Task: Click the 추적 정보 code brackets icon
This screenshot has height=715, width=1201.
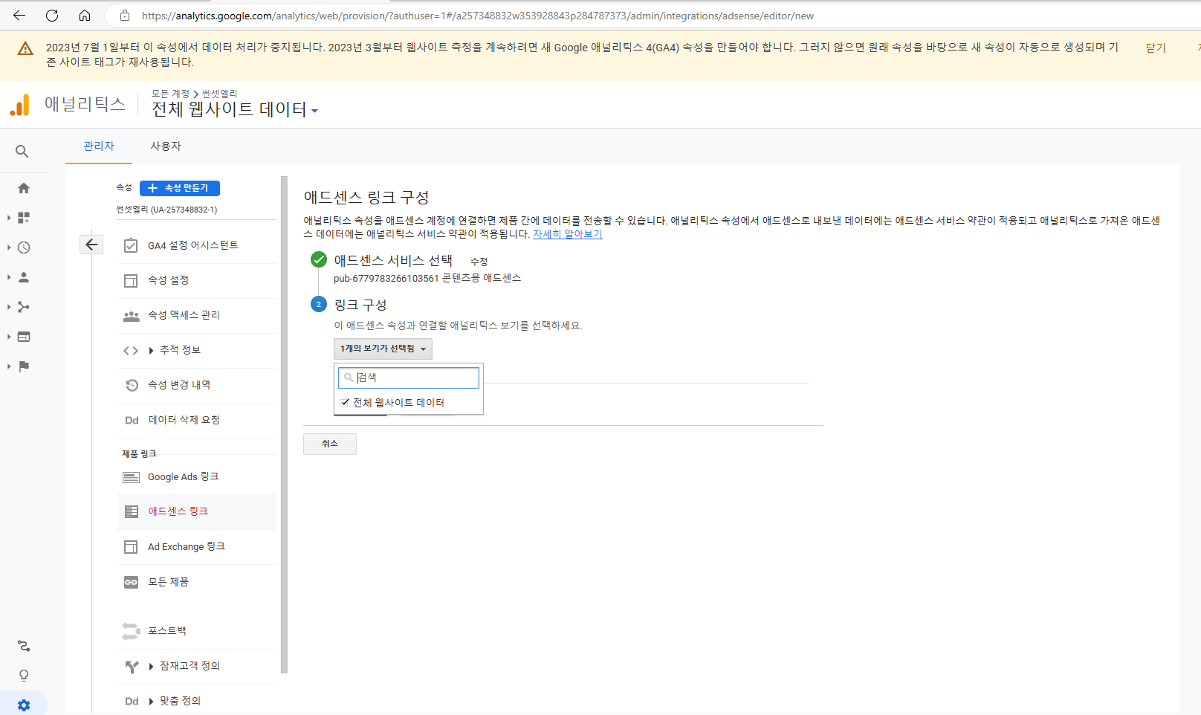Action: 131,351
